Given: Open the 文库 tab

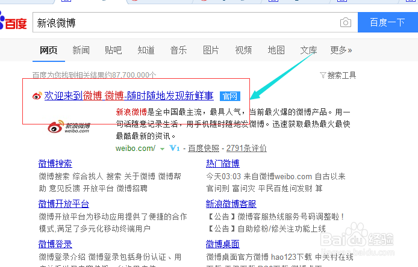Looking at the screenshot, I should 309,50.
